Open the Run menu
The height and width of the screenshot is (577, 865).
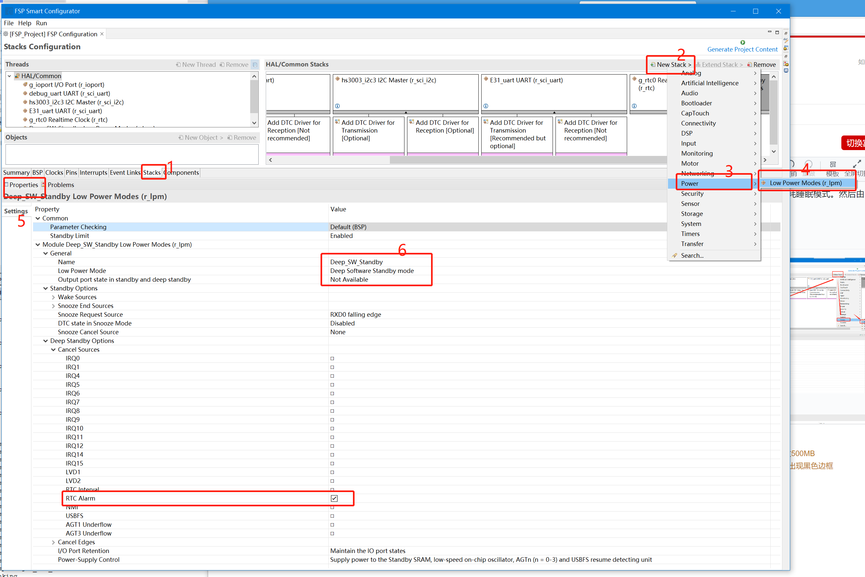click(x=41, y=23)
